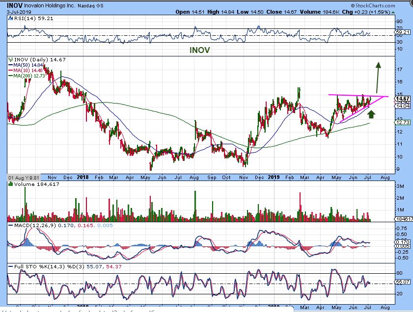
Task: Click the MACD(12,26,9) panel legend icon
Action: (9, 225)
